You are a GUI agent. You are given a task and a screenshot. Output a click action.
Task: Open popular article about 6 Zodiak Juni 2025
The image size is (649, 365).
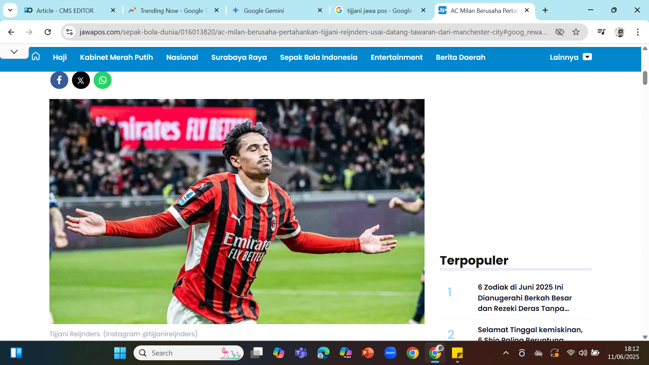coord(525,298)
